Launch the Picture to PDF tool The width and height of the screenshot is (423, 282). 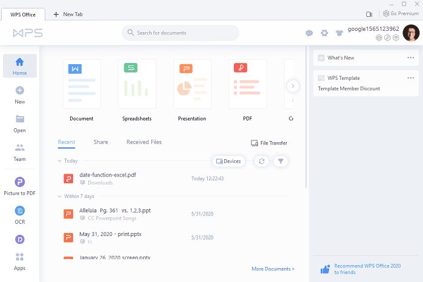pos(20,186)
